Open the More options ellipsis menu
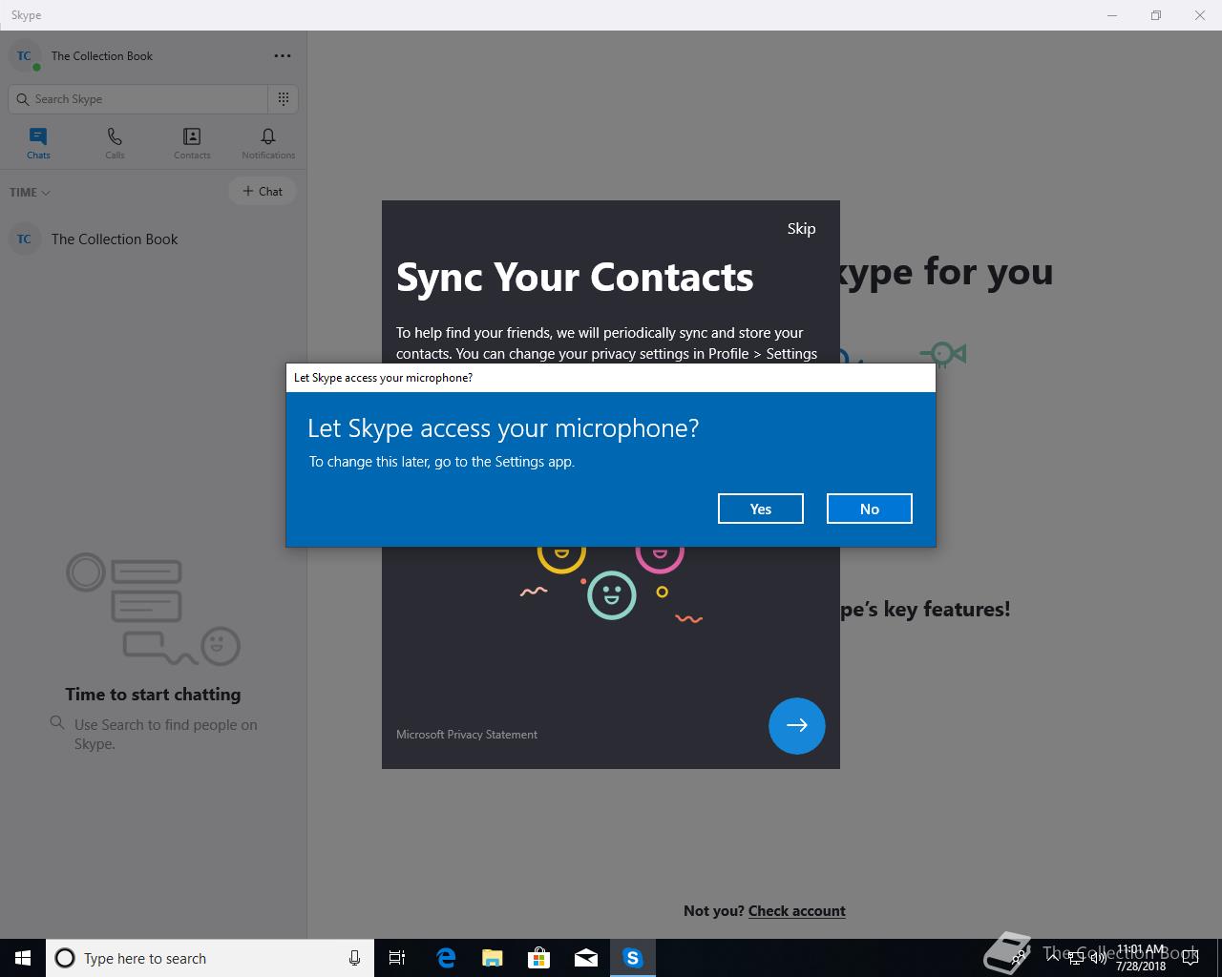1222x977 pixels. point(283,55)
